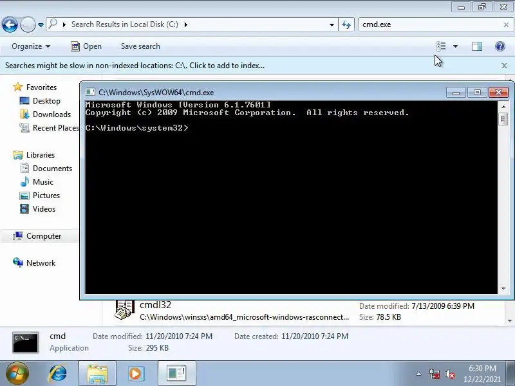The image size is (515, 386).
Task: Minimize the cmd.exe window
Action: (456, 93)
